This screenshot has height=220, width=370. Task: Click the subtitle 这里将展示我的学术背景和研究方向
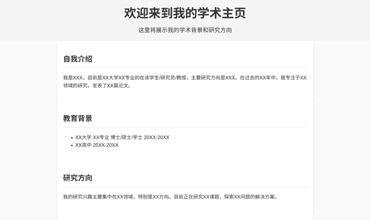point(185,30)
